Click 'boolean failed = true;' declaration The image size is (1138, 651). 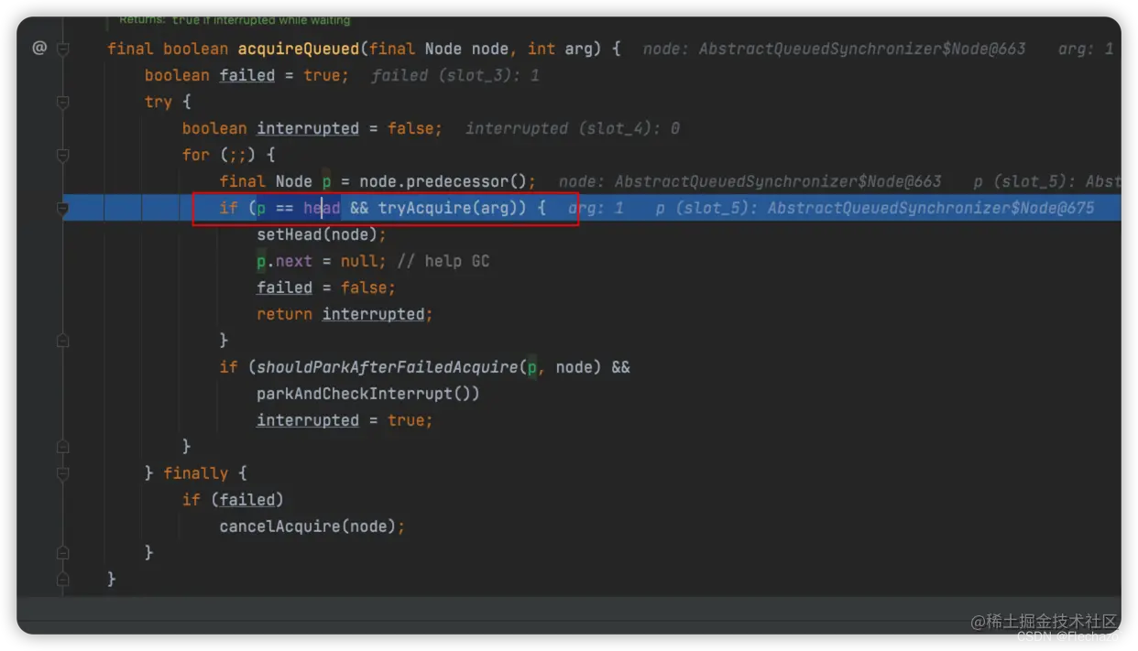coord(246,75)
